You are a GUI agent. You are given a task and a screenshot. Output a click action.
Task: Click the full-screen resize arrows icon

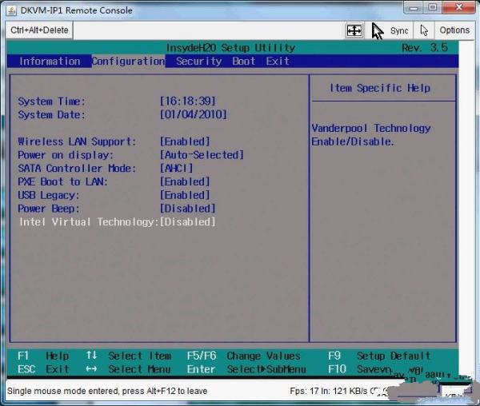coord(354,30)
